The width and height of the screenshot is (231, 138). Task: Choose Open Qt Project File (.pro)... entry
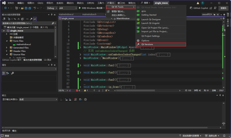pyautogui.click(x=161, y=28)
